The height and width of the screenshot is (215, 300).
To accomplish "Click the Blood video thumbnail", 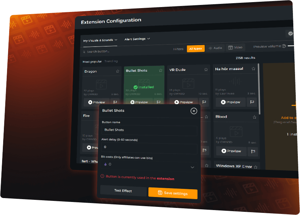I will [236, 131].
